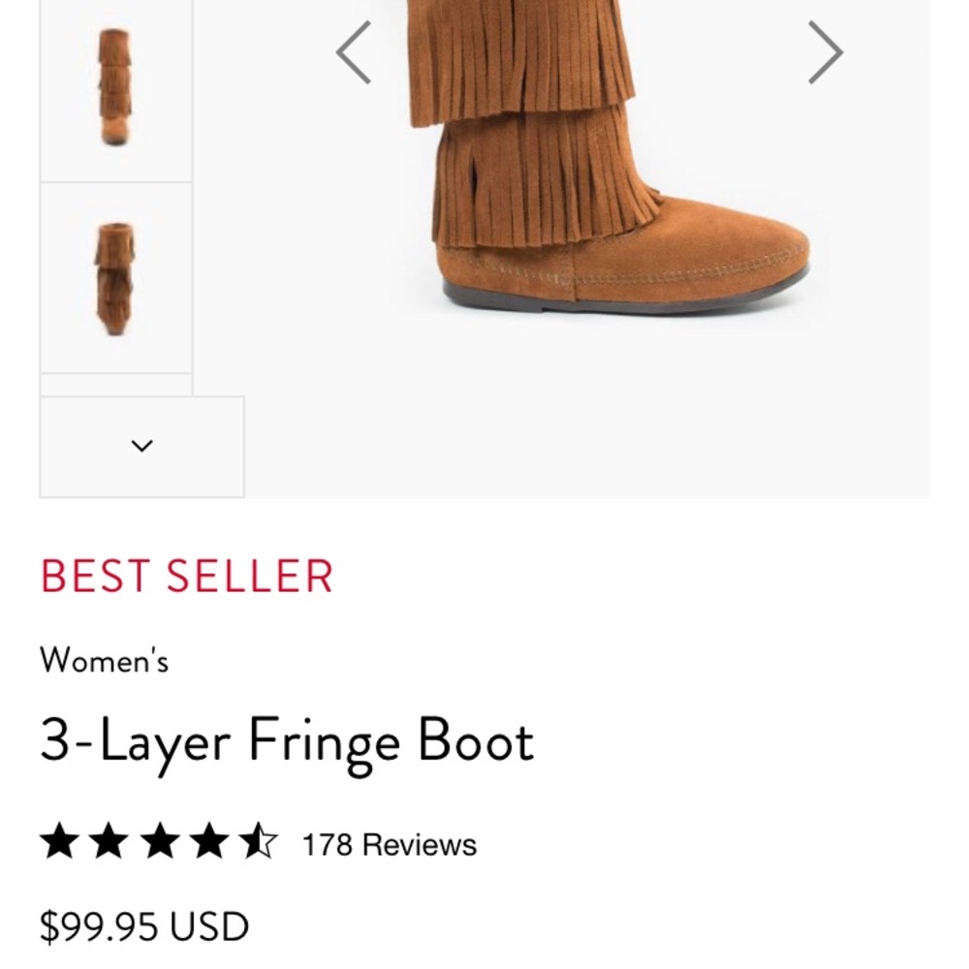Screen dimensions: 969x969
Task: Click the 3-Layer Fringe Boot title
Action: [x=287, y=741]
